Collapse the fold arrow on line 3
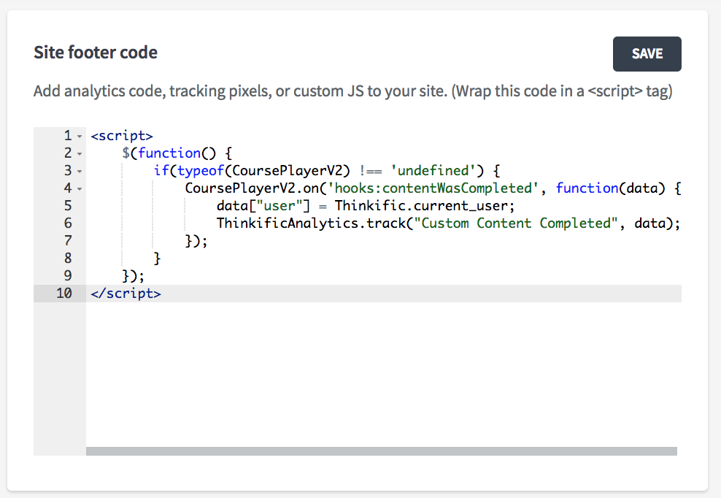This screenshot has width=721, height=498. coord(80,172)
